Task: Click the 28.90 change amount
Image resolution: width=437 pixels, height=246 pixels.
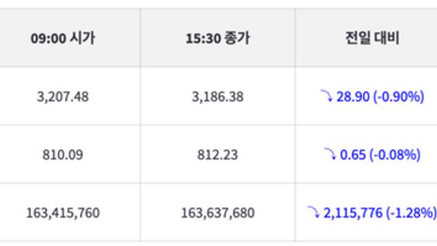Action: 353,97
